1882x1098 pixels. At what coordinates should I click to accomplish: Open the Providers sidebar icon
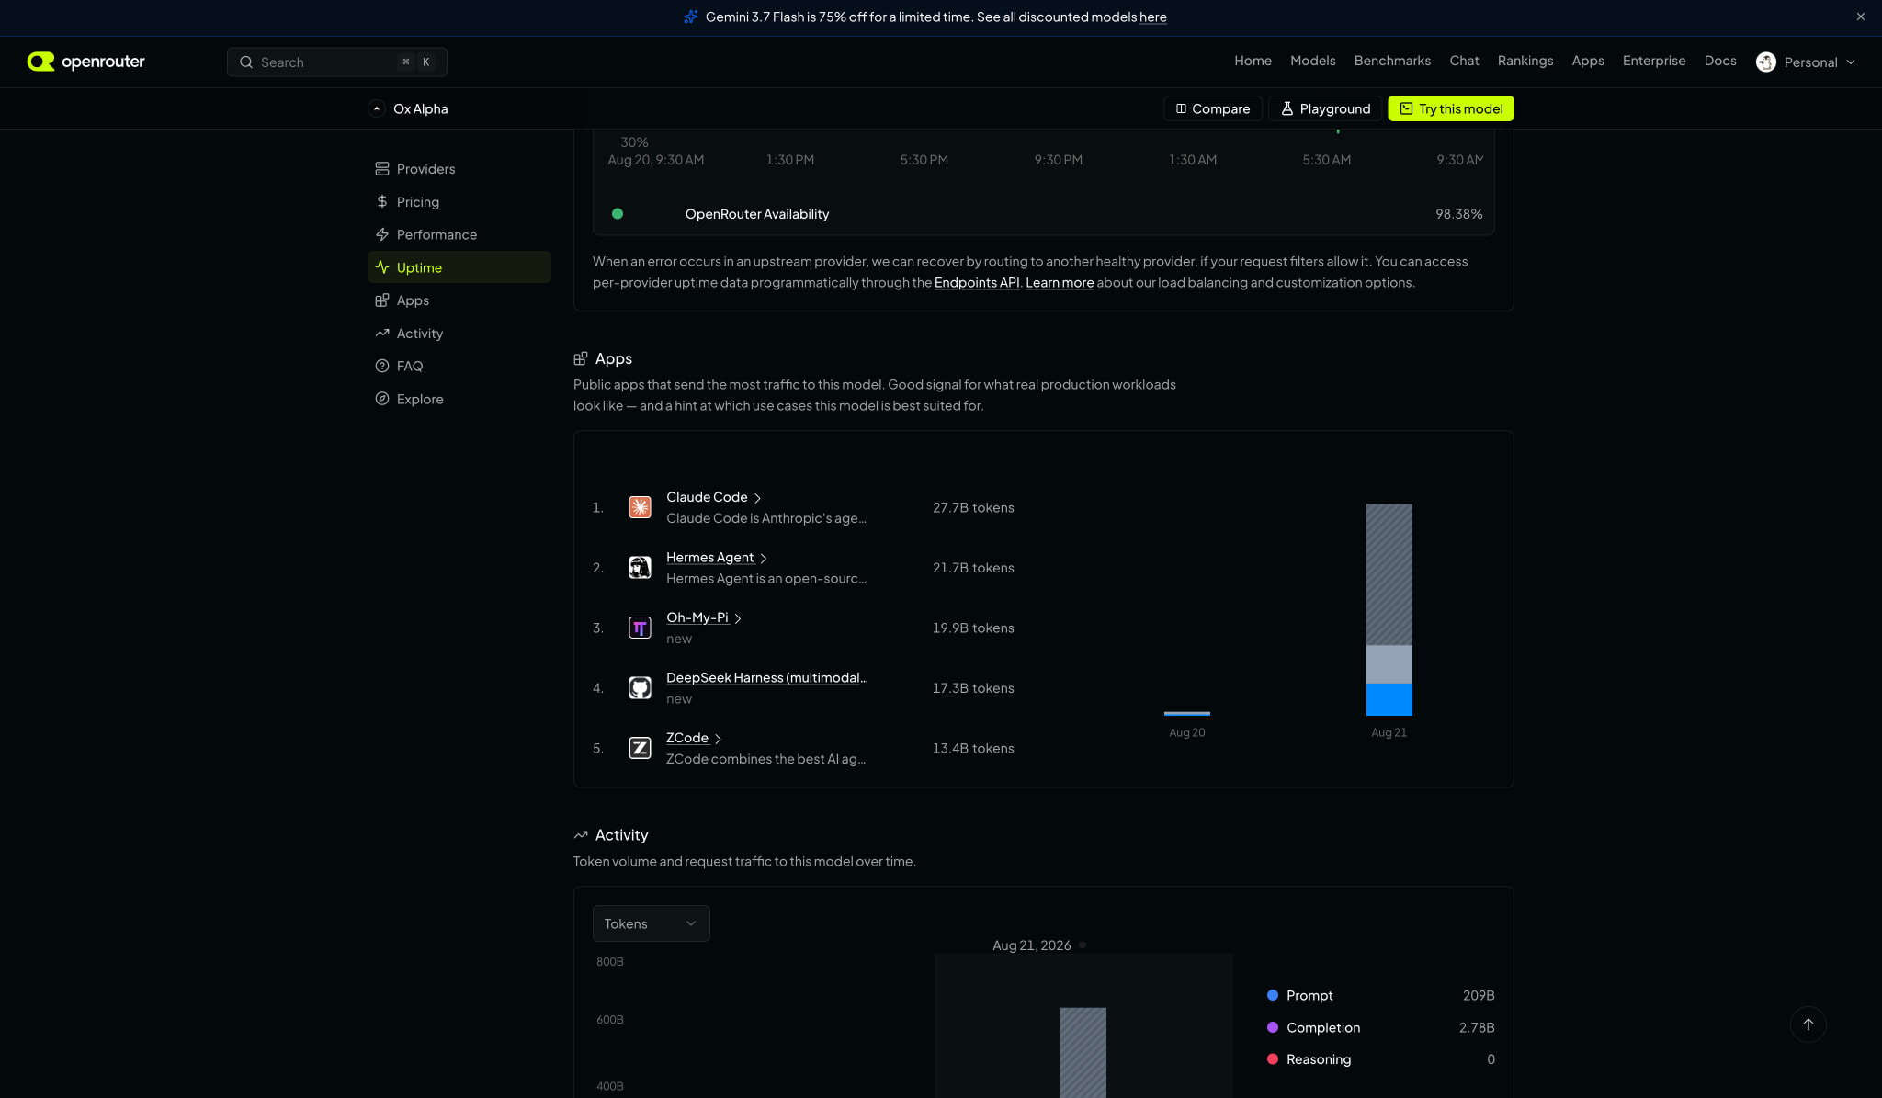pos(382,169)
